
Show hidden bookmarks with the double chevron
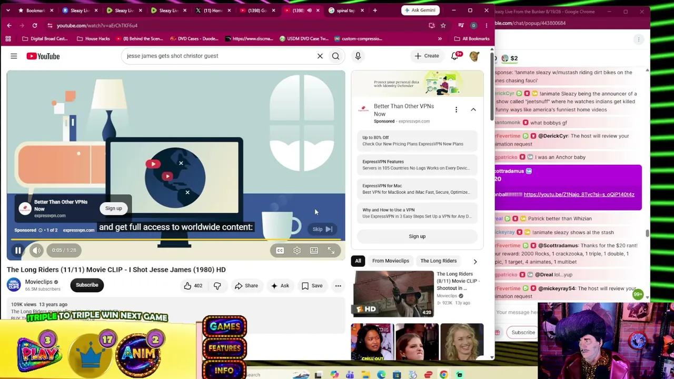click(440, 38)
